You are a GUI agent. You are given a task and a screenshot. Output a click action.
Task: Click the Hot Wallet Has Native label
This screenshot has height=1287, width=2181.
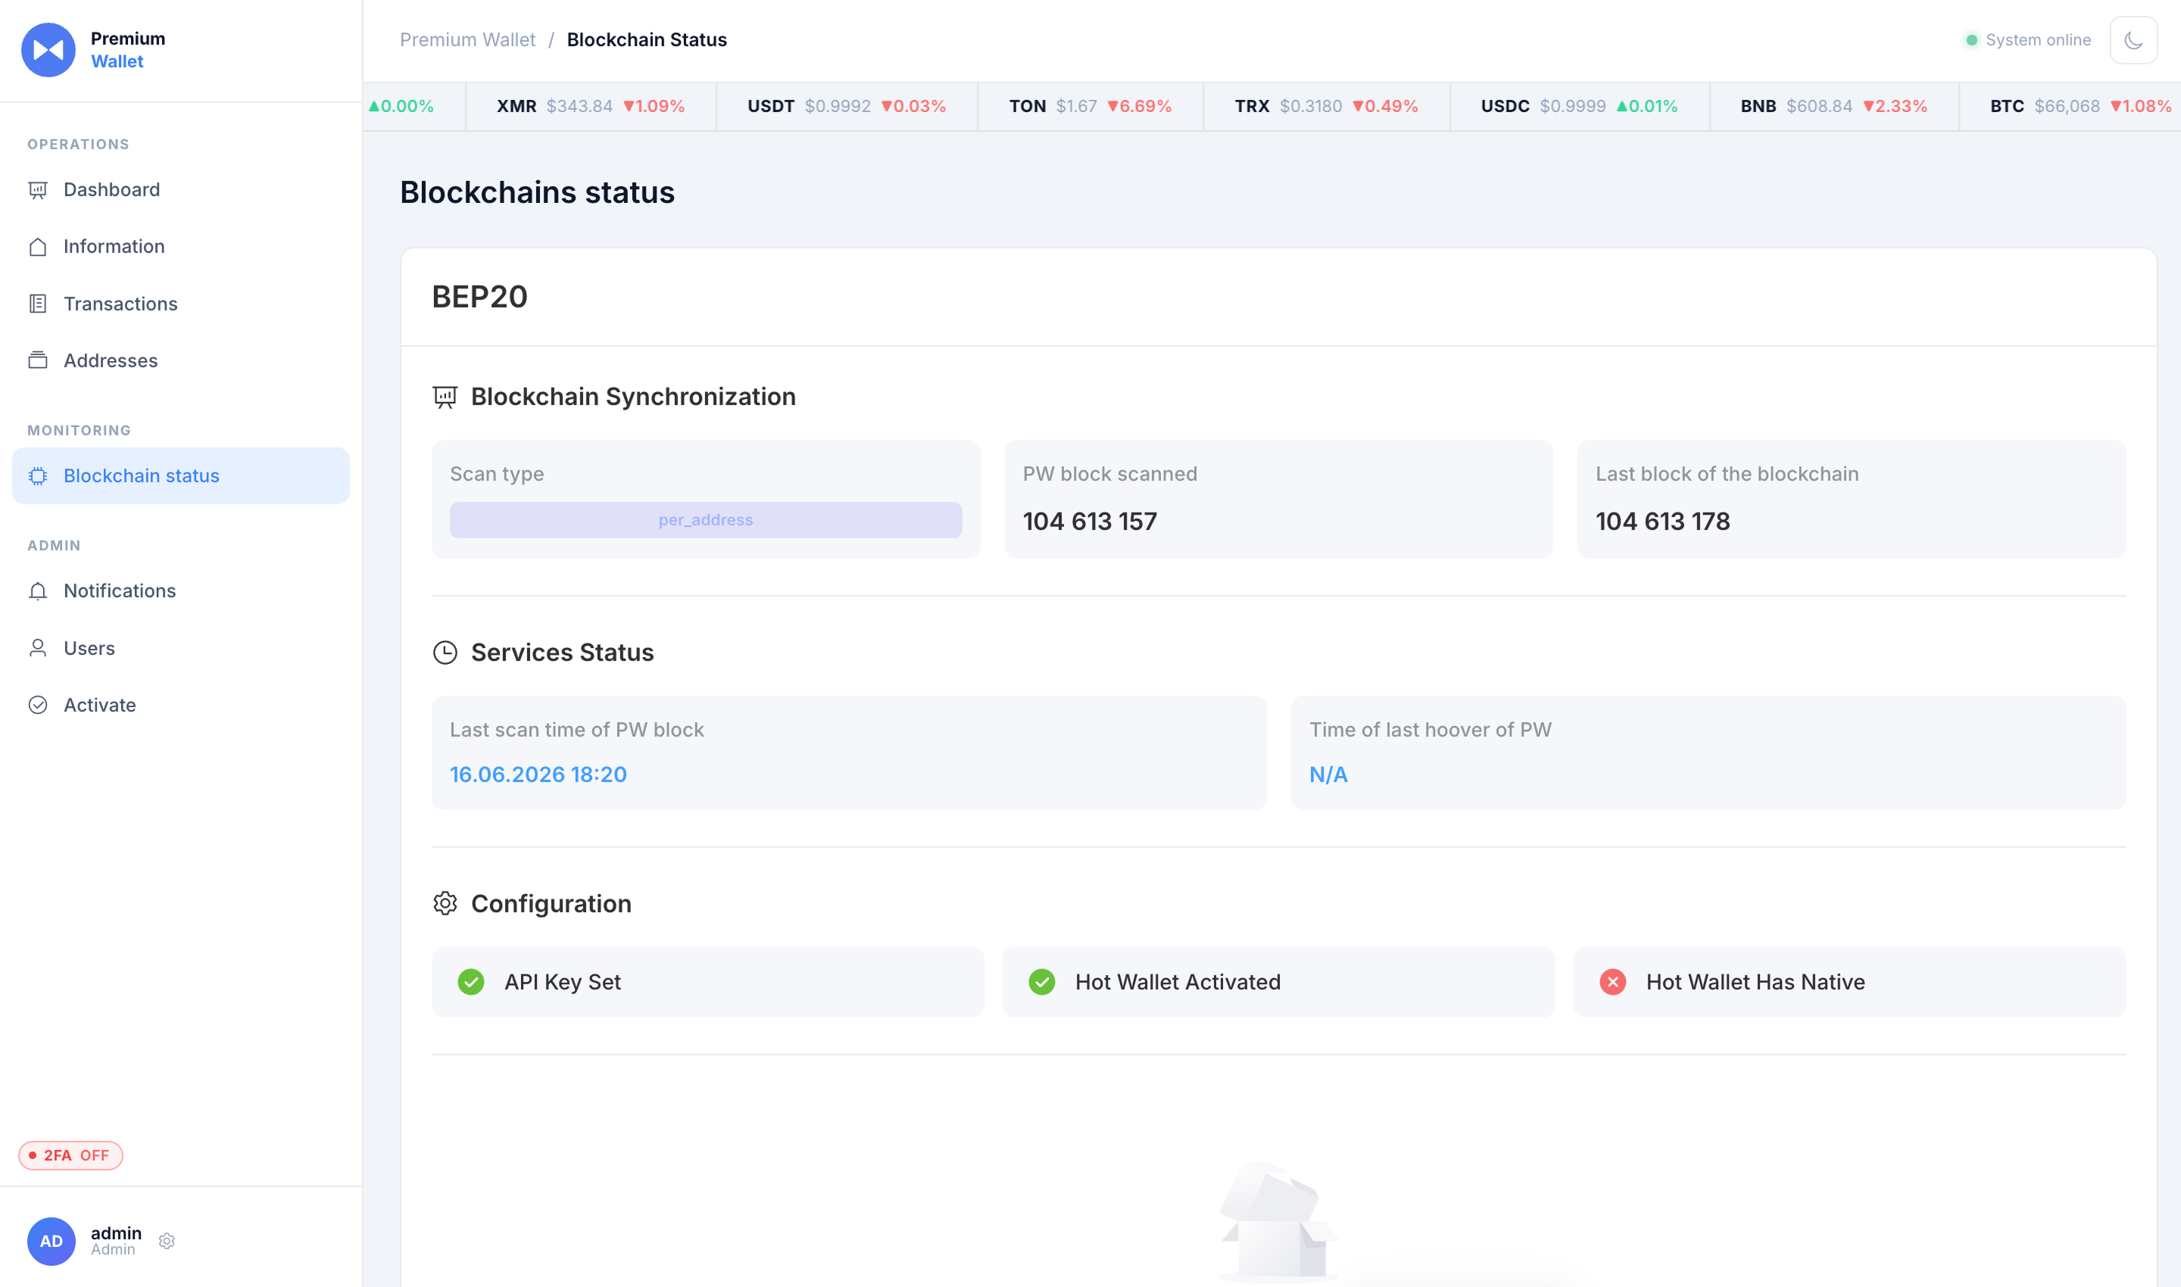point(1755,982)
